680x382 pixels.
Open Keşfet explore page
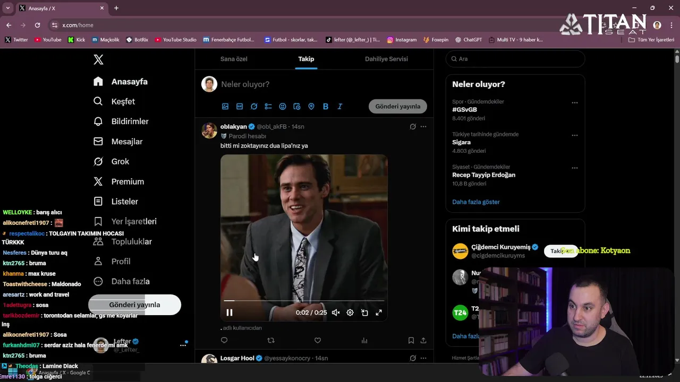click(114, 101)
